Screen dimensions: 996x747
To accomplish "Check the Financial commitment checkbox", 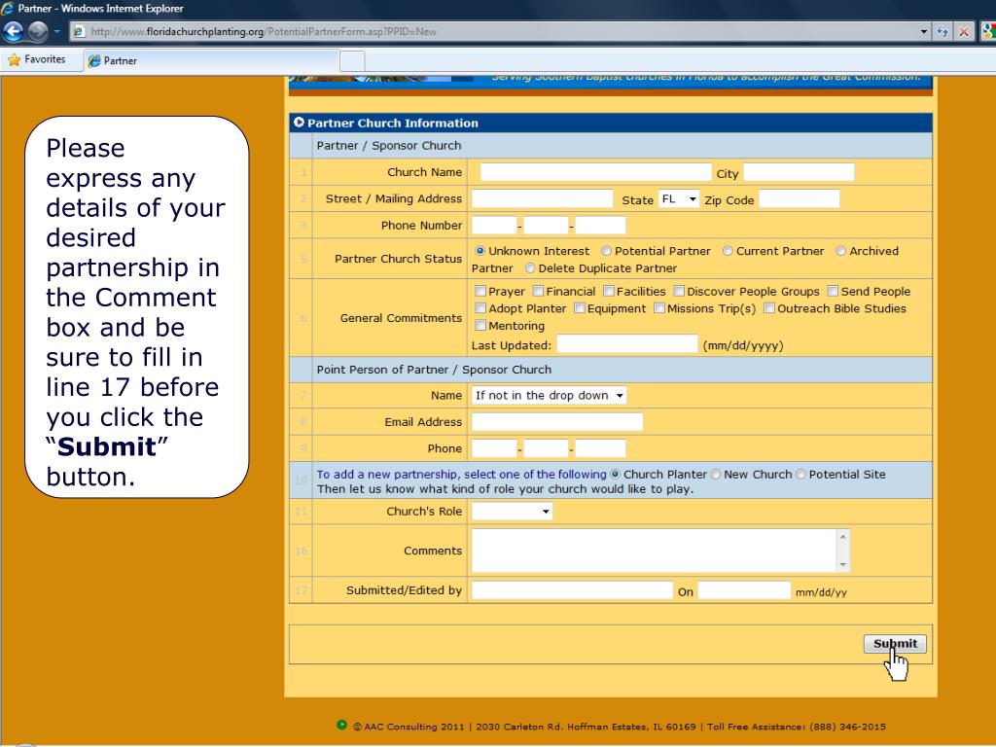I will (538, 291).
